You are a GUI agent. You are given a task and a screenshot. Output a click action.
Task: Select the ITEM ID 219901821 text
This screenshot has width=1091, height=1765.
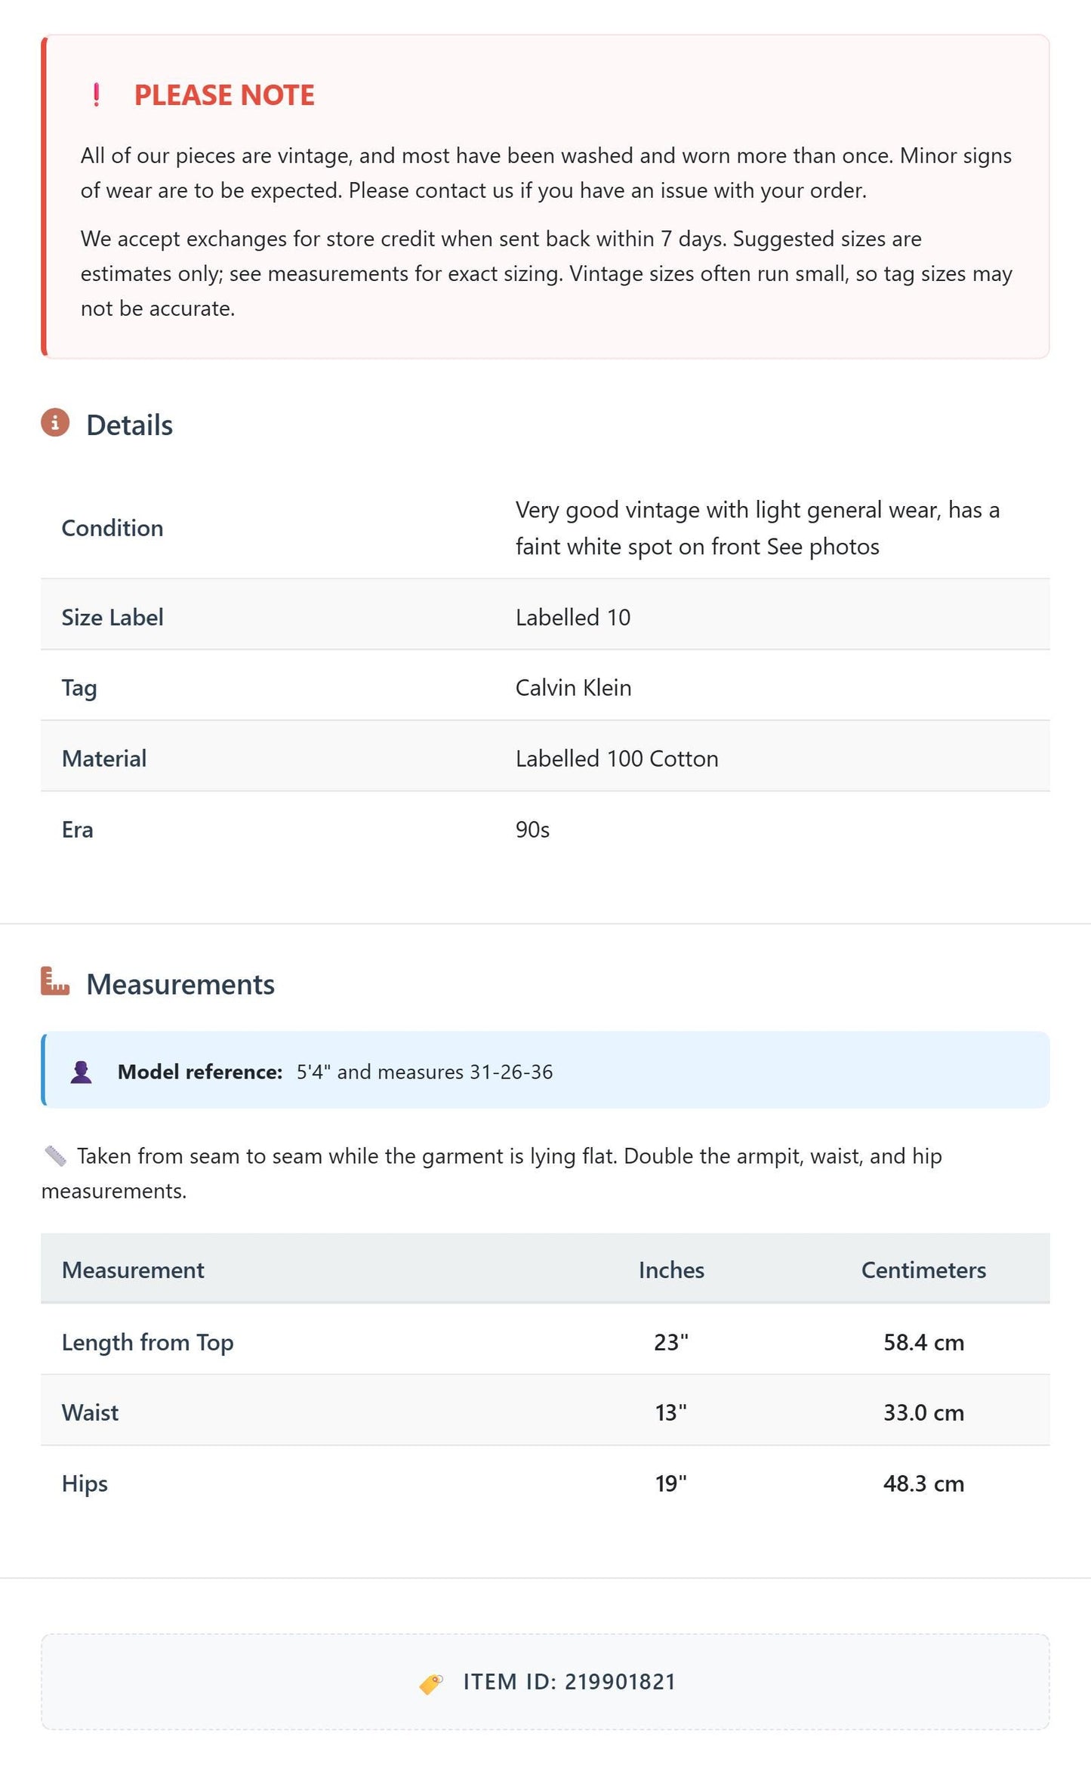click(x=569, y=1682)
